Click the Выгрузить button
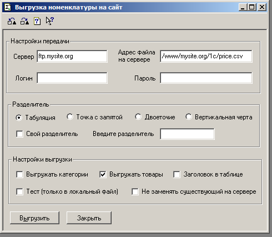The image size is (272, 237). [x=34, y=218]
